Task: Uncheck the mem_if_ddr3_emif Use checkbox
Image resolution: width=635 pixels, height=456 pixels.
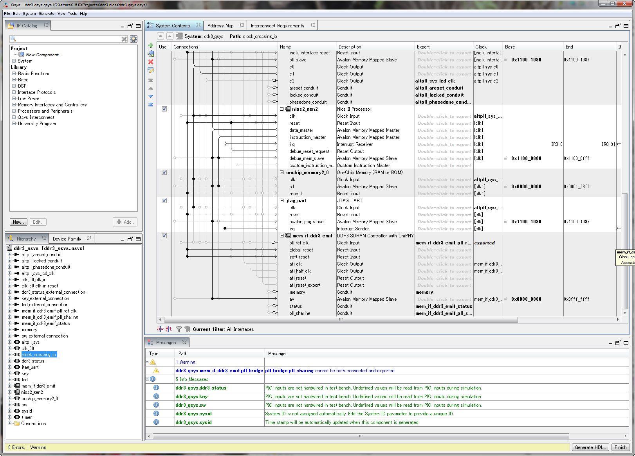Action: (x=164, y=236)
